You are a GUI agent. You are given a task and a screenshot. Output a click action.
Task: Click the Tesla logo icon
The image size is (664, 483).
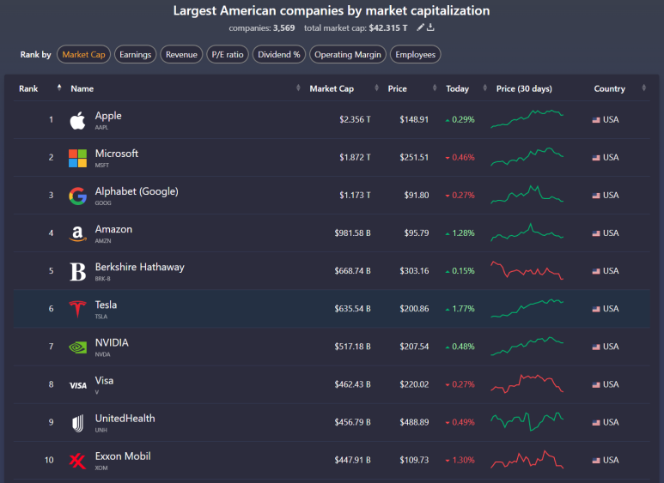(x=77, y=309)
